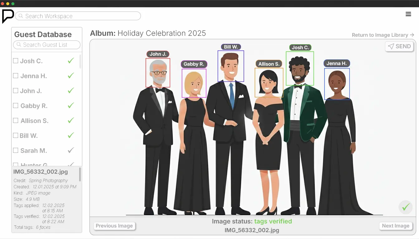Select the Allison S. face tag label
Image resolution: width=419 pixels, height=239 pixels.
tap(269, 64)
